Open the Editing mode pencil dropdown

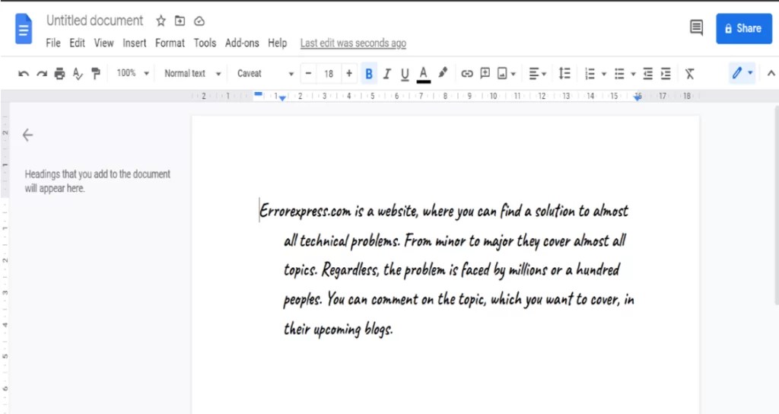(x=742, y=73)
